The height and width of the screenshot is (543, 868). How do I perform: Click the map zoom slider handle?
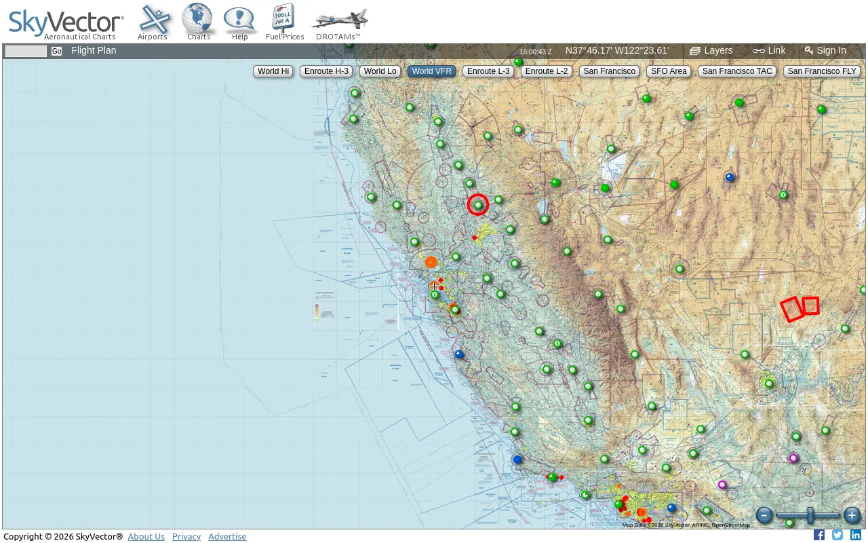click(810, 516)
